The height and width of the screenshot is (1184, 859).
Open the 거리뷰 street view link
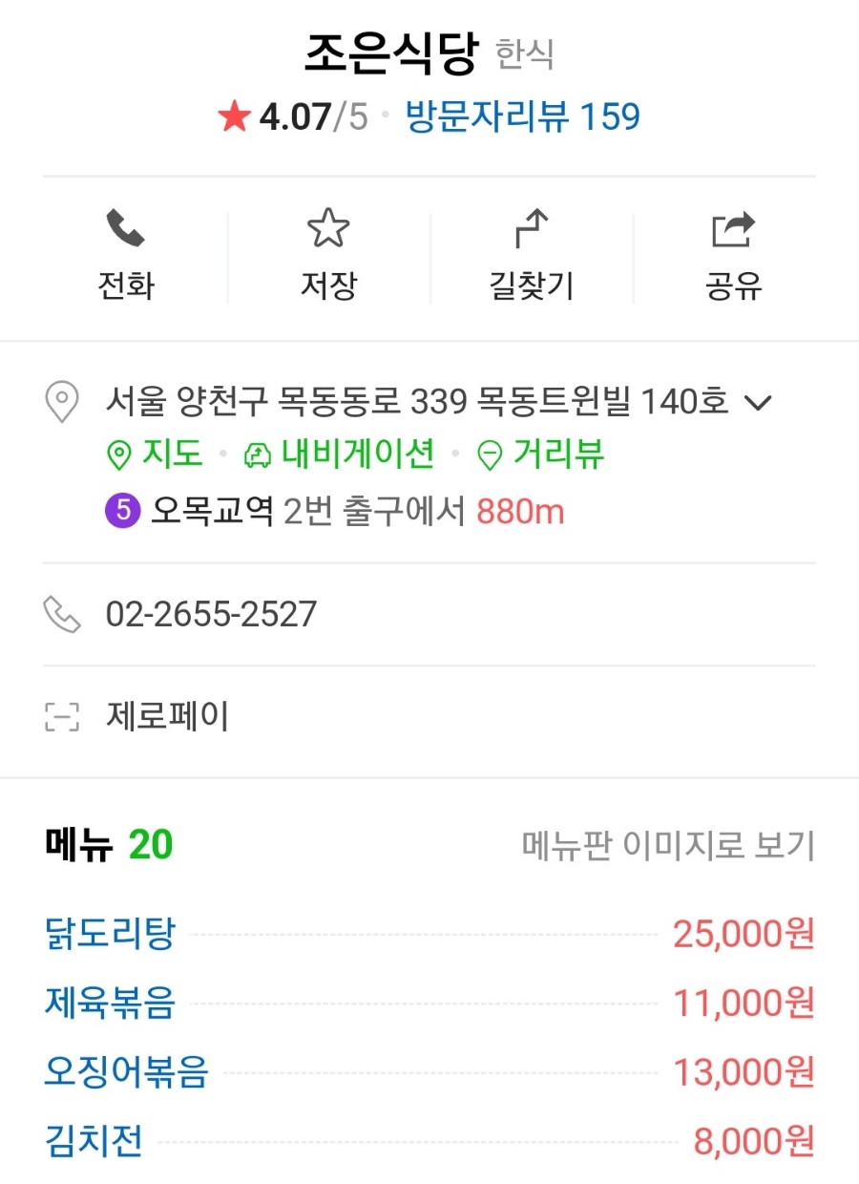click(x=540, y=455)
